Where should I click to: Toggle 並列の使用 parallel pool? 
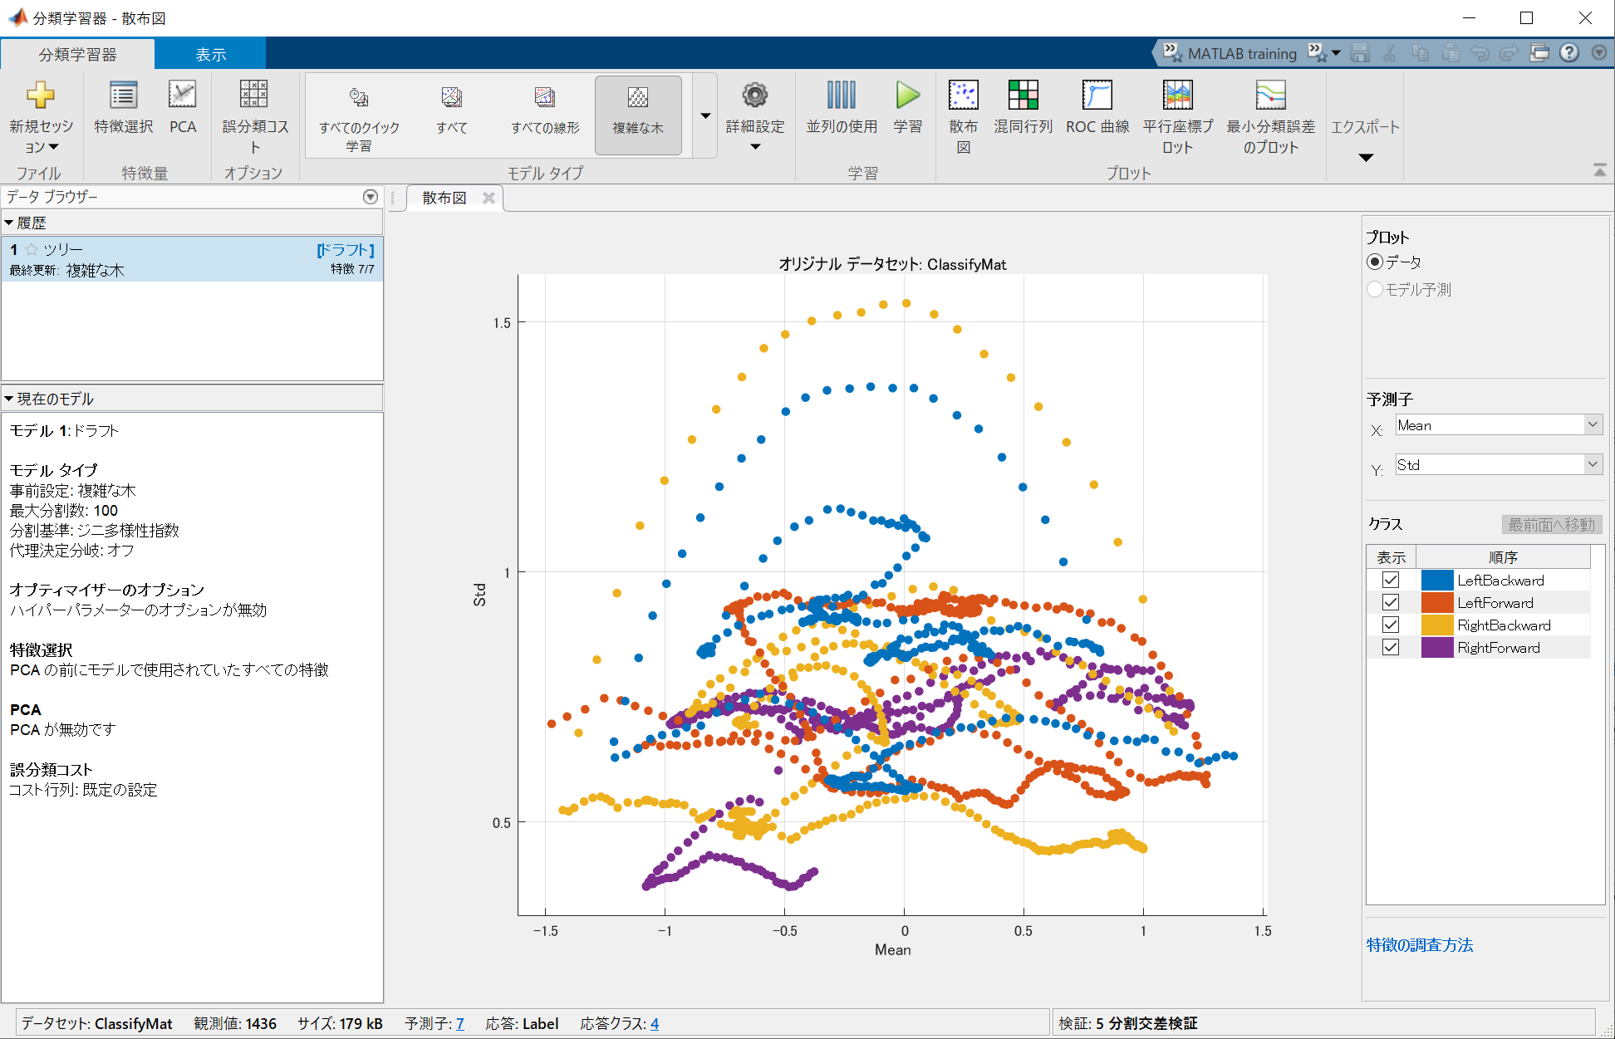point(841,107)
